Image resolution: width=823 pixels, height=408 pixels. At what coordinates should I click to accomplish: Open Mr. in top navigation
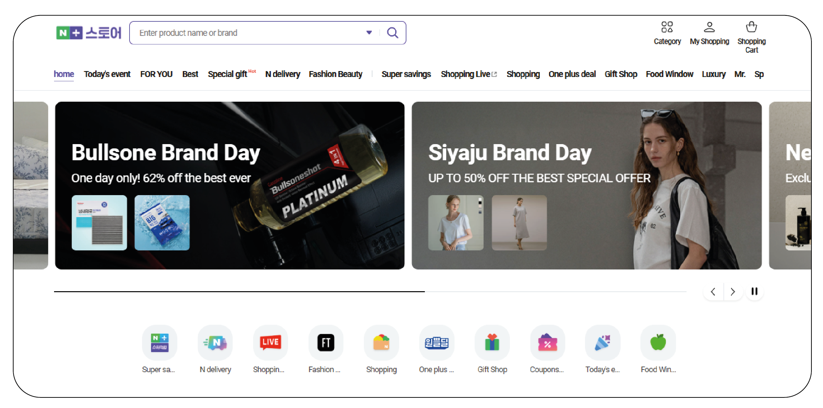(740, 74)
